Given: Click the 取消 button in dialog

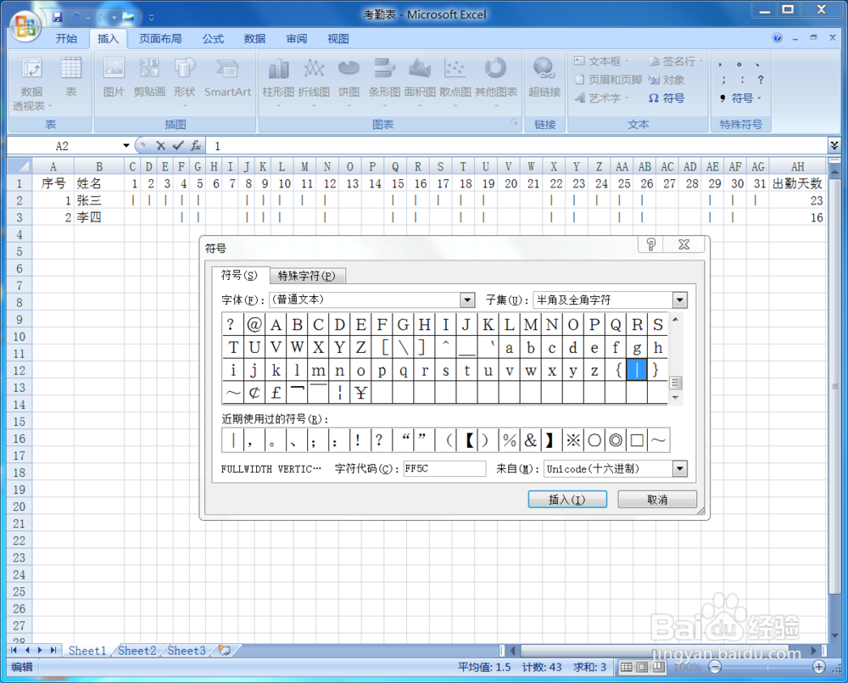Looking at the screenshot, I should 657,500.
